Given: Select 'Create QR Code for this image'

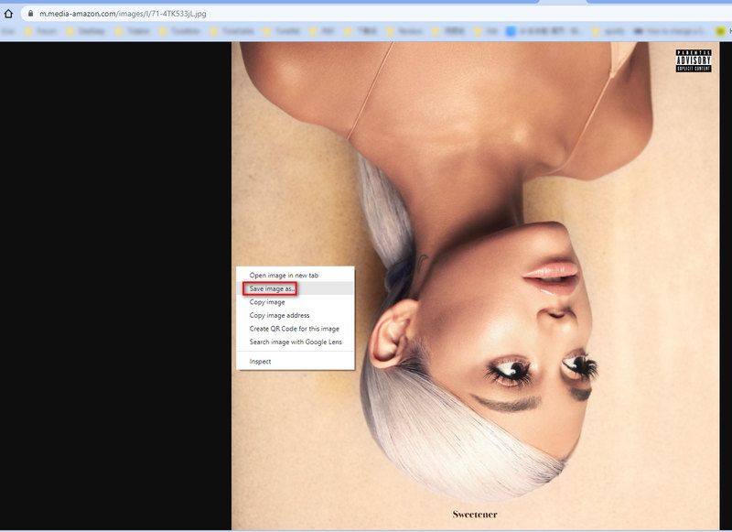Looking at the screenshot, I should coord(294,329).
